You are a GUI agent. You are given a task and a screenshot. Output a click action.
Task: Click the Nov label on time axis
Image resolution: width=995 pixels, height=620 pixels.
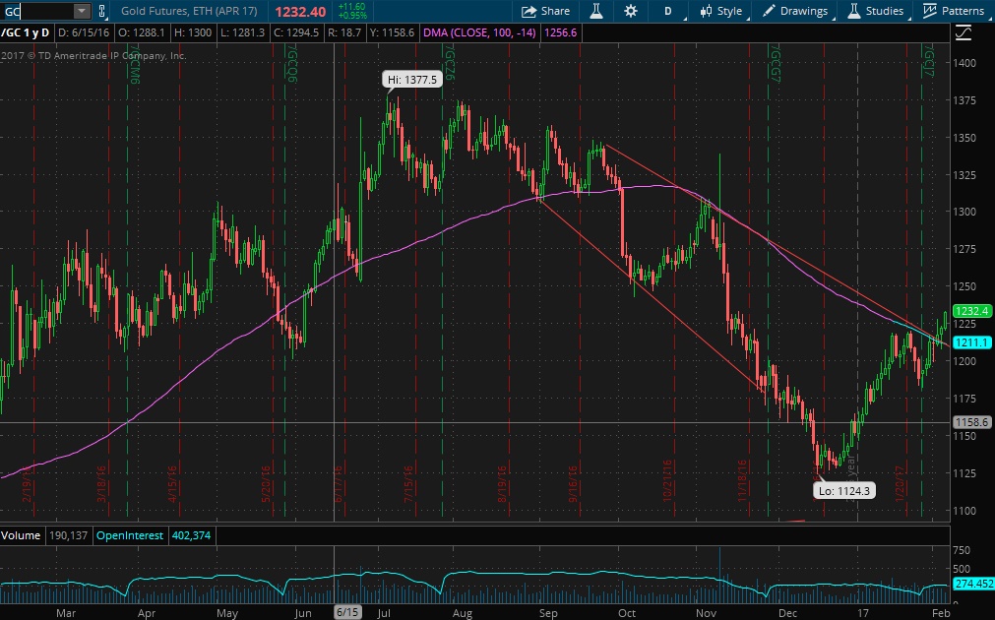click(706, 613)
